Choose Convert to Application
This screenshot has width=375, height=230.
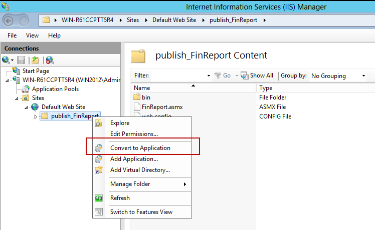(140, 148)
